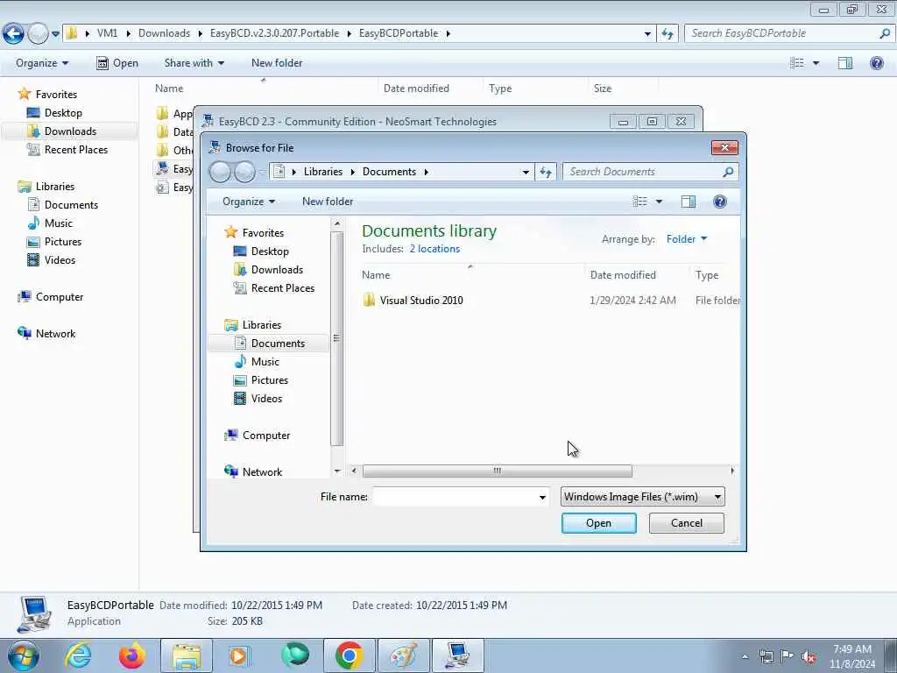The width and height of the screenshot is (897, 673).
Task: Open Windows Media Player from taskbar
Action: tap(240, 655)
